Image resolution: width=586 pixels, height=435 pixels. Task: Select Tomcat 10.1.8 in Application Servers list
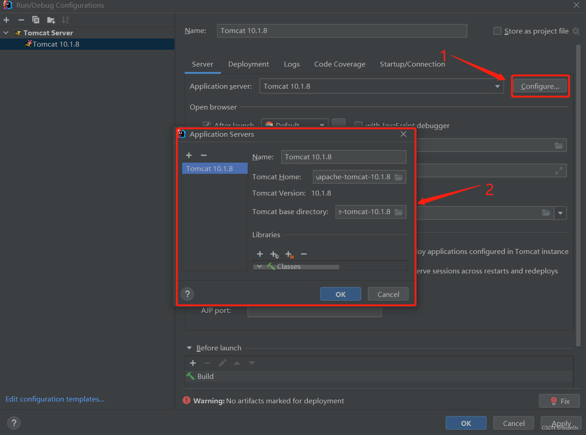[215, 168]
